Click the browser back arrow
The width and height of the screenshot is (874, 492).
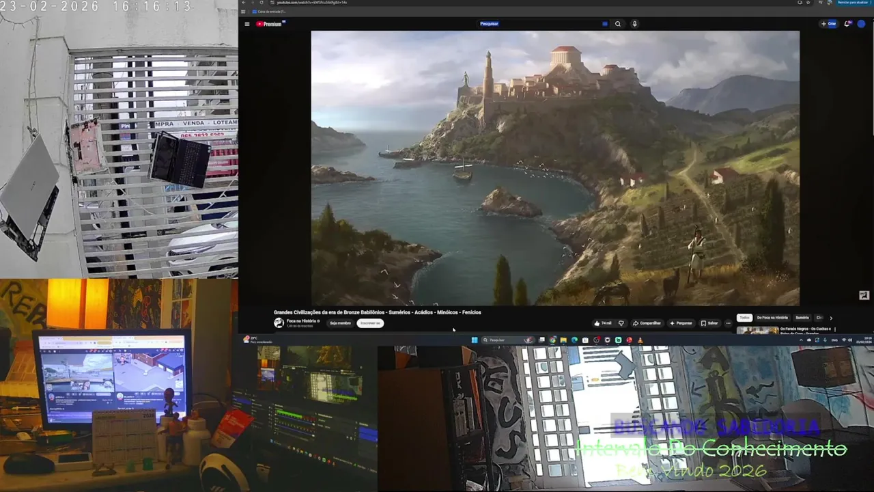(x=244, y=3)
